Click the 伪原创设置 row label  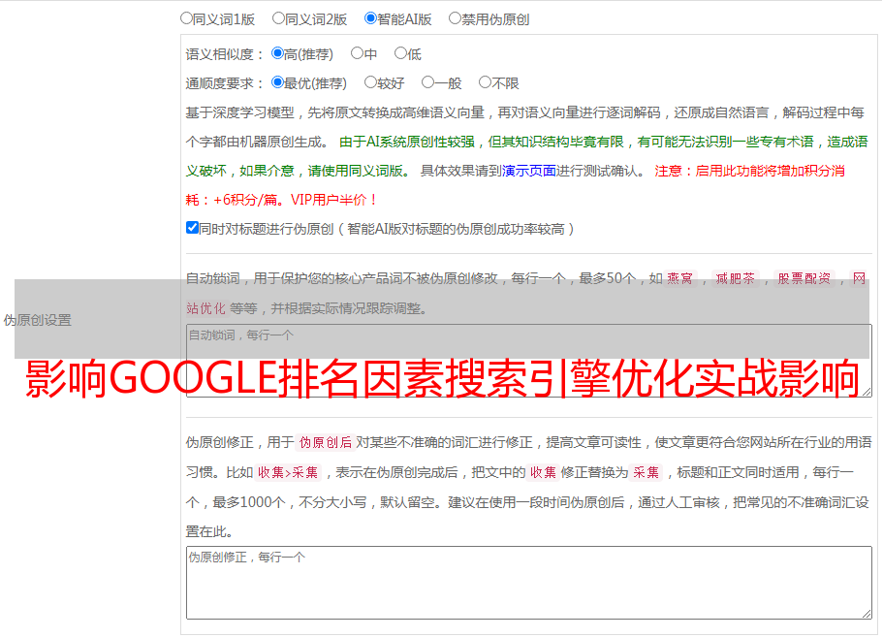(38, 320)
